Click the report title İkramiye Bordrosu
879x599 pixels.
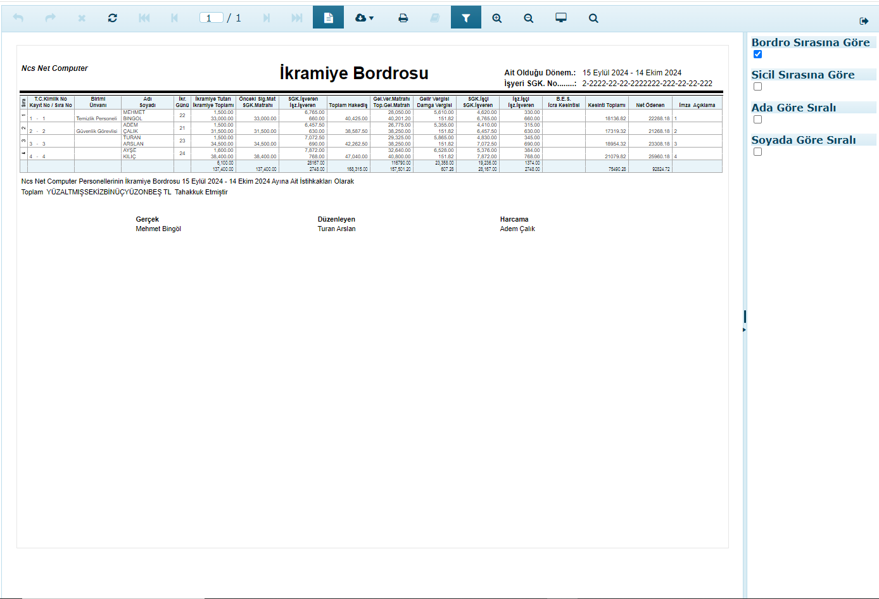[x=354, y=73]
